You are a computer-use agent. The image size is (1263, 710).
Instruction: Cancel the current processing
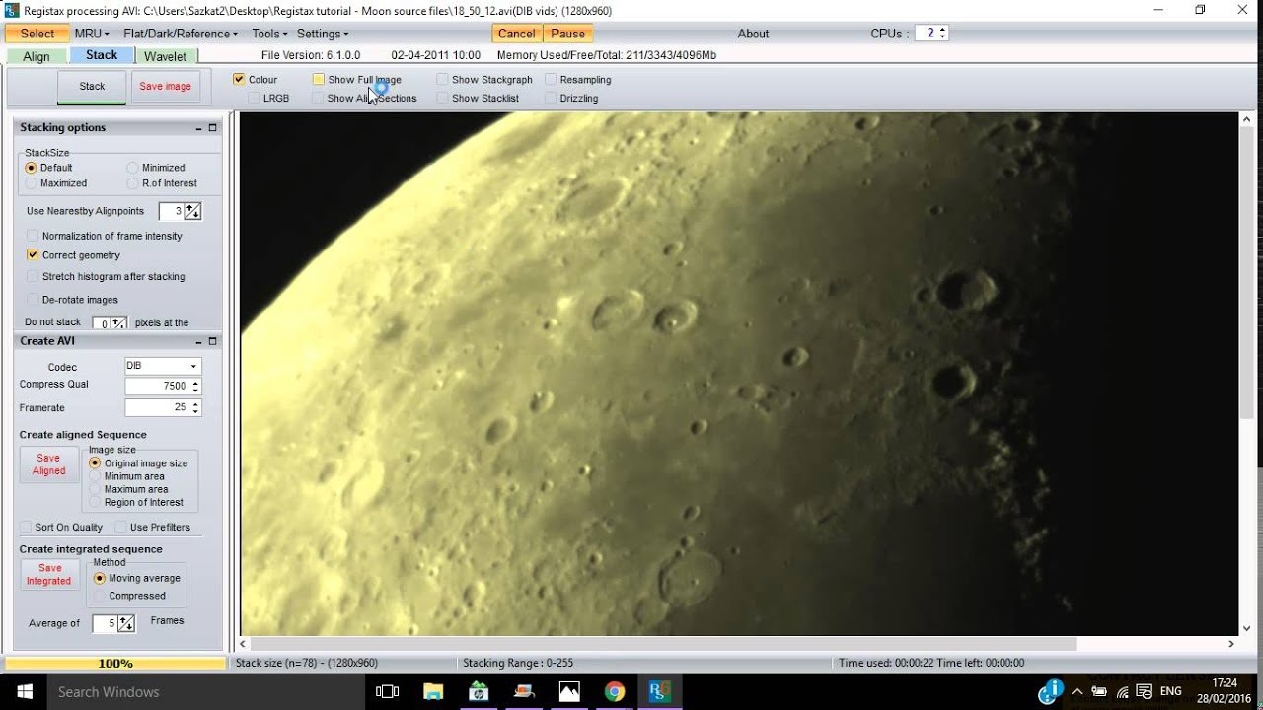[x=516, y=34]
